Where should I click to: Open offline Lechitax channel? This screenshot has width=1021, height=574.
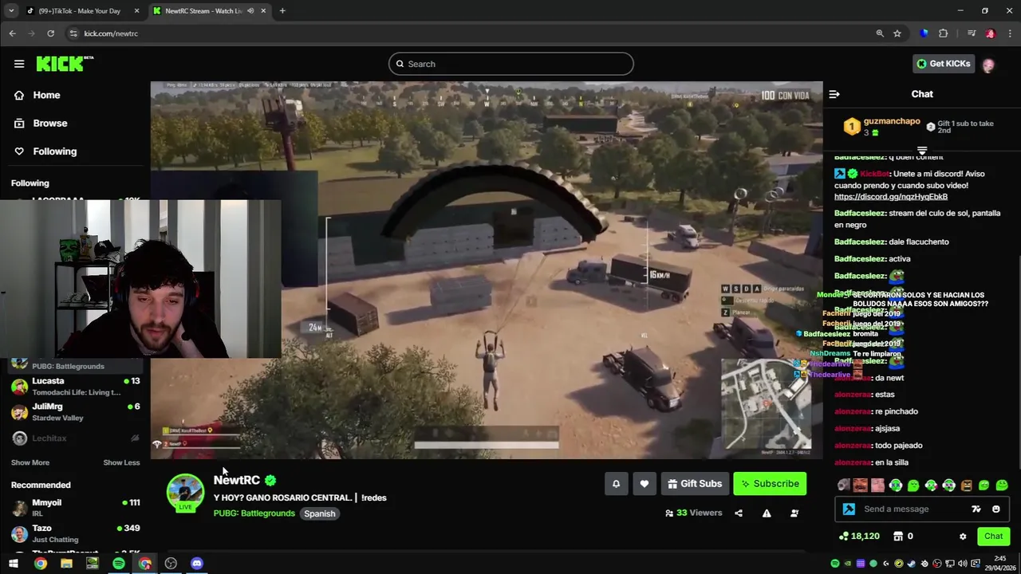[76, 438]
